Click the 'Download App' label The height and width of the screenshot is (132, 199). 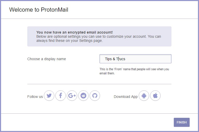tap(125, 97)
